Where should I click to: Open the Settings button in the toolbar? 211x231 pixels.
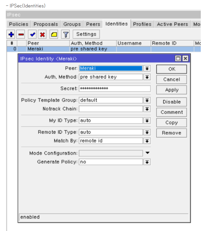86,34
